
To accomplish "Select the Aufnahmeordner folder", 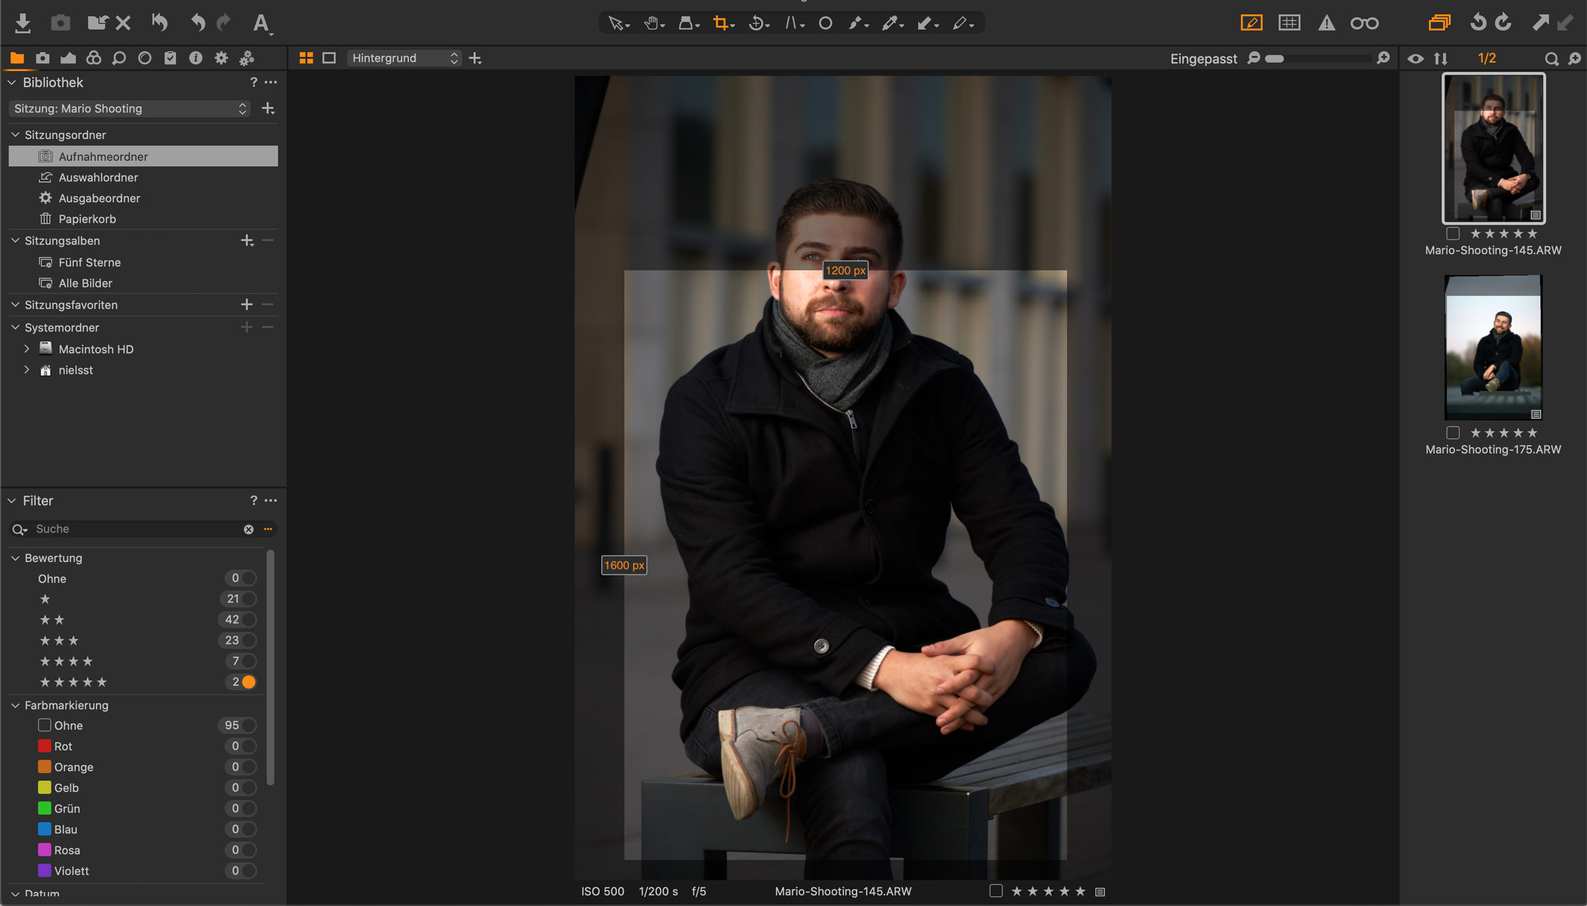I will click(103, 156).
